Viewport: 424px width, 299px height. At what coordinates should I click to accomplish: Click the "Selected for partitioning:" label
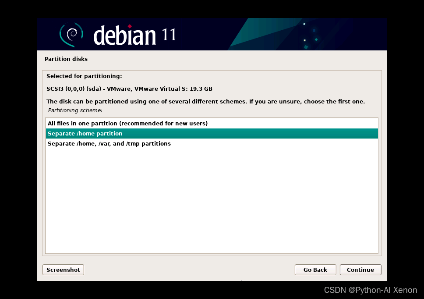coord(84,76)
